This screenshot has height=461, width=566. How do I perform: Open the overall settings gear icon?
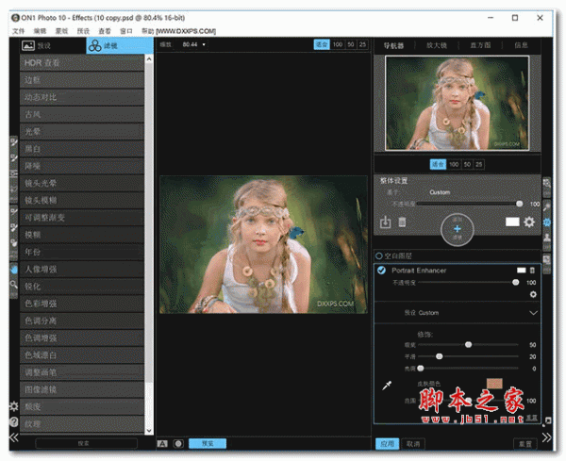pos(529,222)
